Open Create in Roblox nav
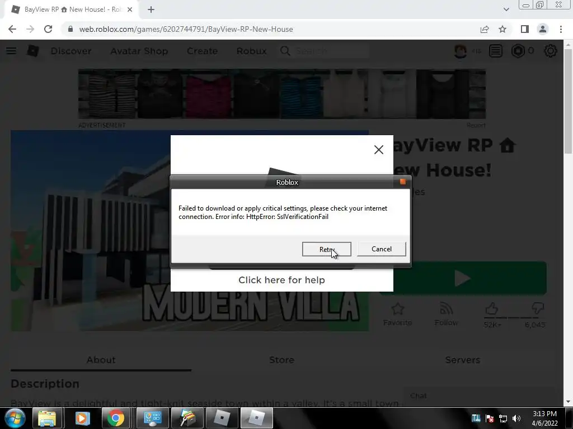Viewport: 573px width, 429px height. point(202,51)
